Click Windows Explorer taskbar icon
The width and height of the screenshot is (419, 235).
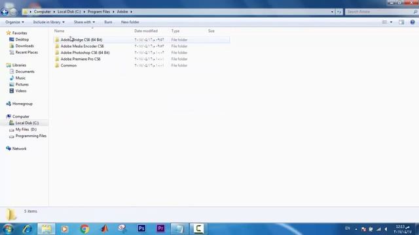[46, 229]
